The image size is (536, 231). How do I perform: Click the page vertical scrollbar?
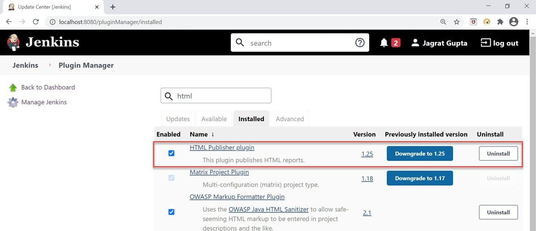[533, 130]
